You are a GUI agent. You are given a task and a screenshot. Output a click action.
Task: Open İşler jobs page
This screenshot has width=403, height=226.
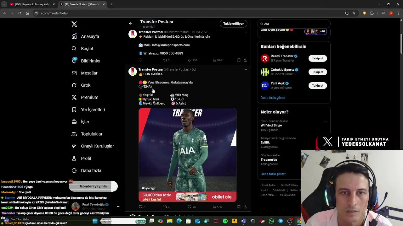pyautogui.click(x=80, y=122)
